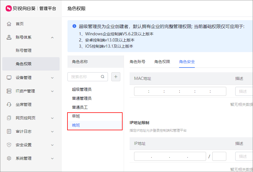This screenshot has width=253, height=172.
Task: Switch to the 角色安全 tab
Action: coord(187,62)
